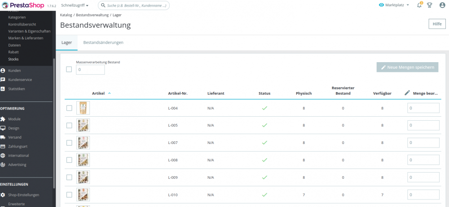This screenshot has height=207, width=449.
Task: Open the trophy merchant expertise icon
Action: pyautogui.click(x=430, y=5)
